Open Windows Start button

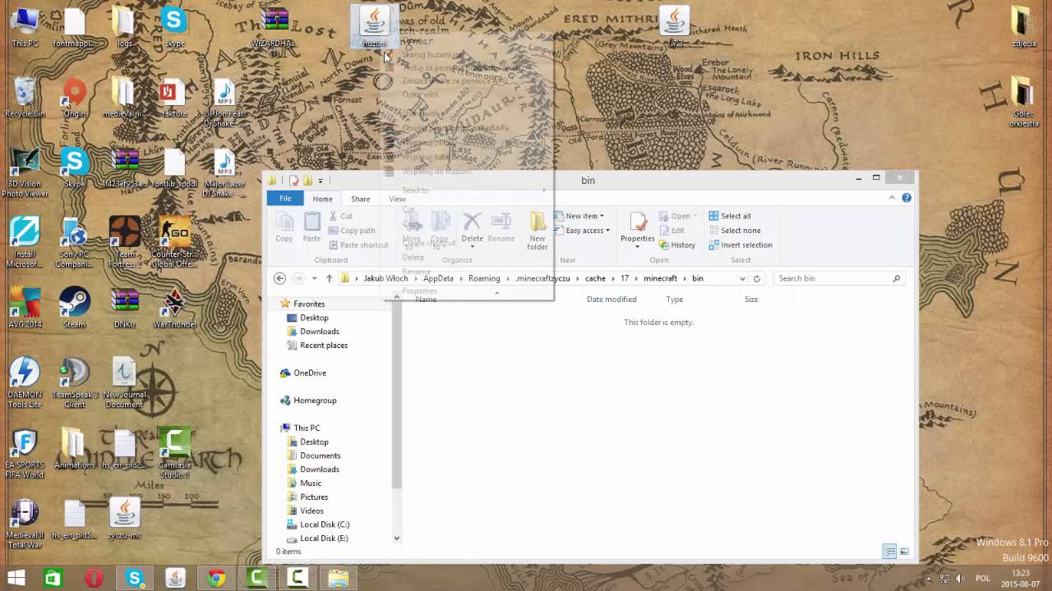click(x=16, y=579)
